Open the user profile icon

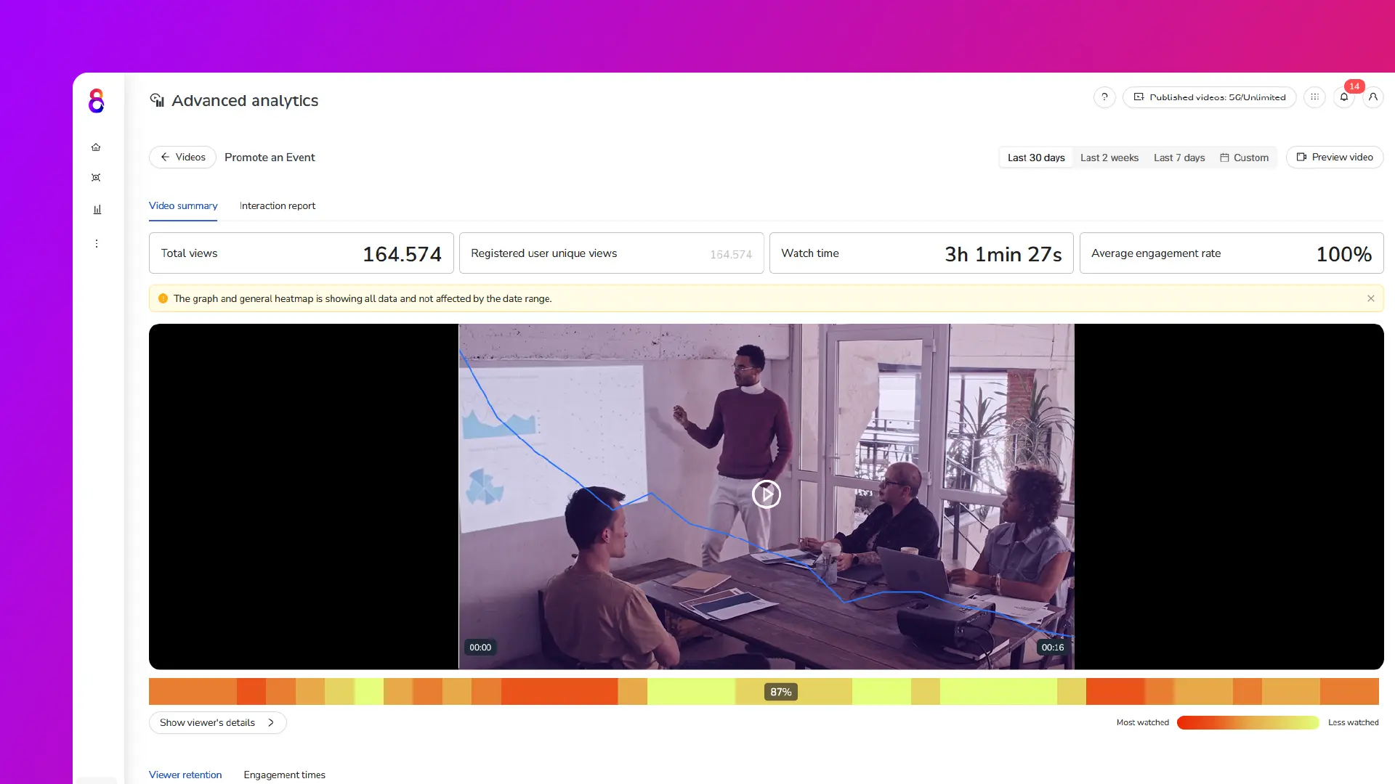[1372, 97]
